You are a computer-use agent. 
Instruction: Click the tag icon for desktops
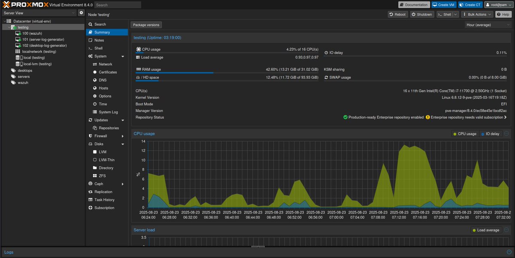pos(14,70)
